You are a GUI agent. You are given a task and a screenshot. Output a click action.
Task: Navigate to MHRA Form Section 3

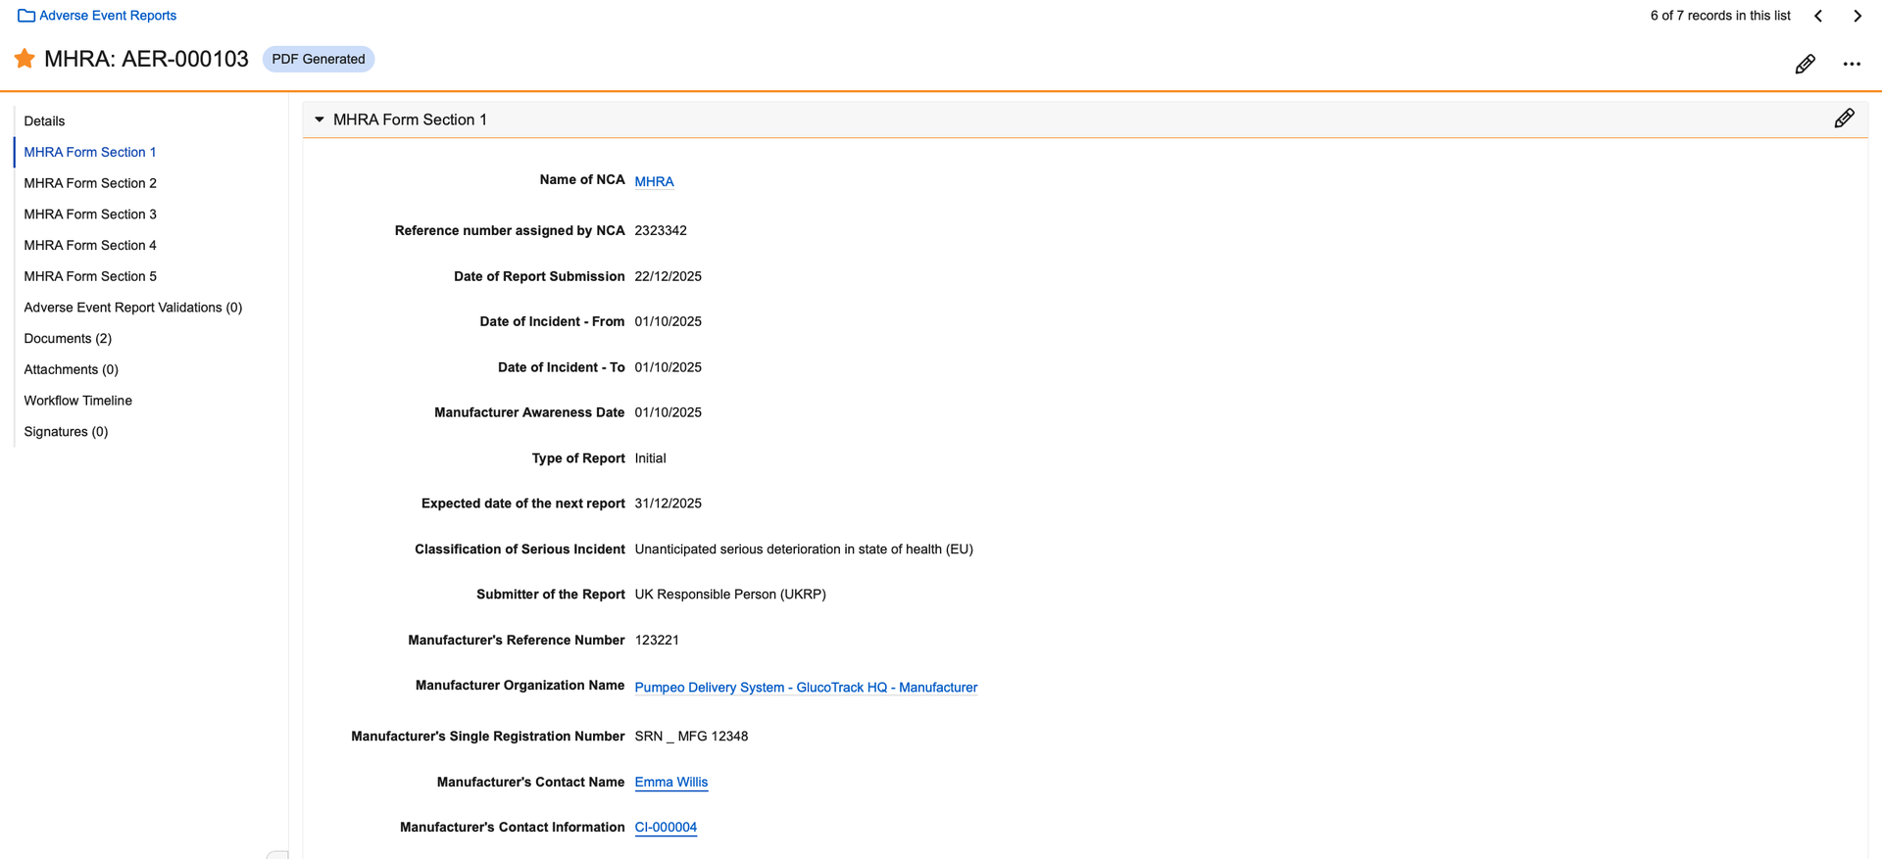pos(90,215)
